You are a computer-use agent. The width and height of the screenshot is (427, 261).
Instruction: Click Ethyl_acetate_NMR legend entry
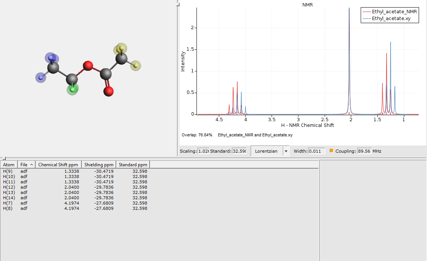[x=390, y=11]
